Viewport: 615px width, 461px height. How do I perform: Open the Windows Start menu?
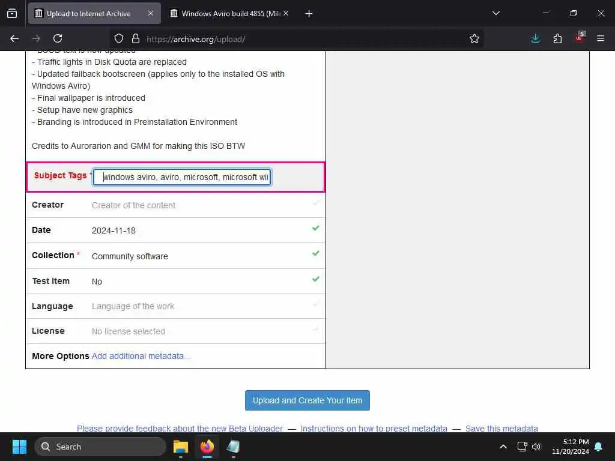[19, 447]
